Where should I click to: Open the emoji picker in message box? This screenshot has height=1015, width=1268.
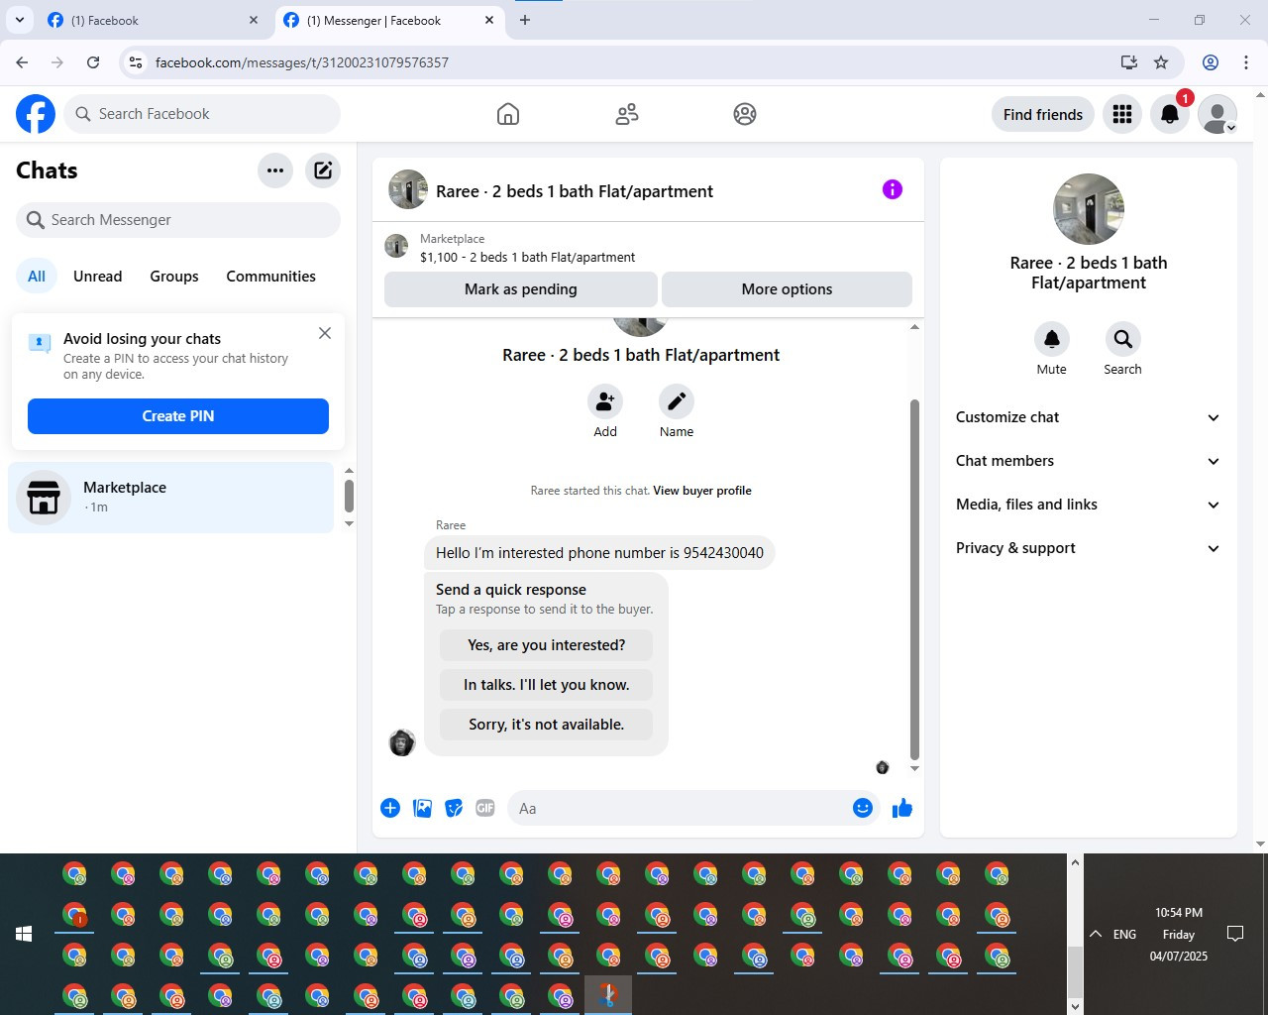(863, 808)
